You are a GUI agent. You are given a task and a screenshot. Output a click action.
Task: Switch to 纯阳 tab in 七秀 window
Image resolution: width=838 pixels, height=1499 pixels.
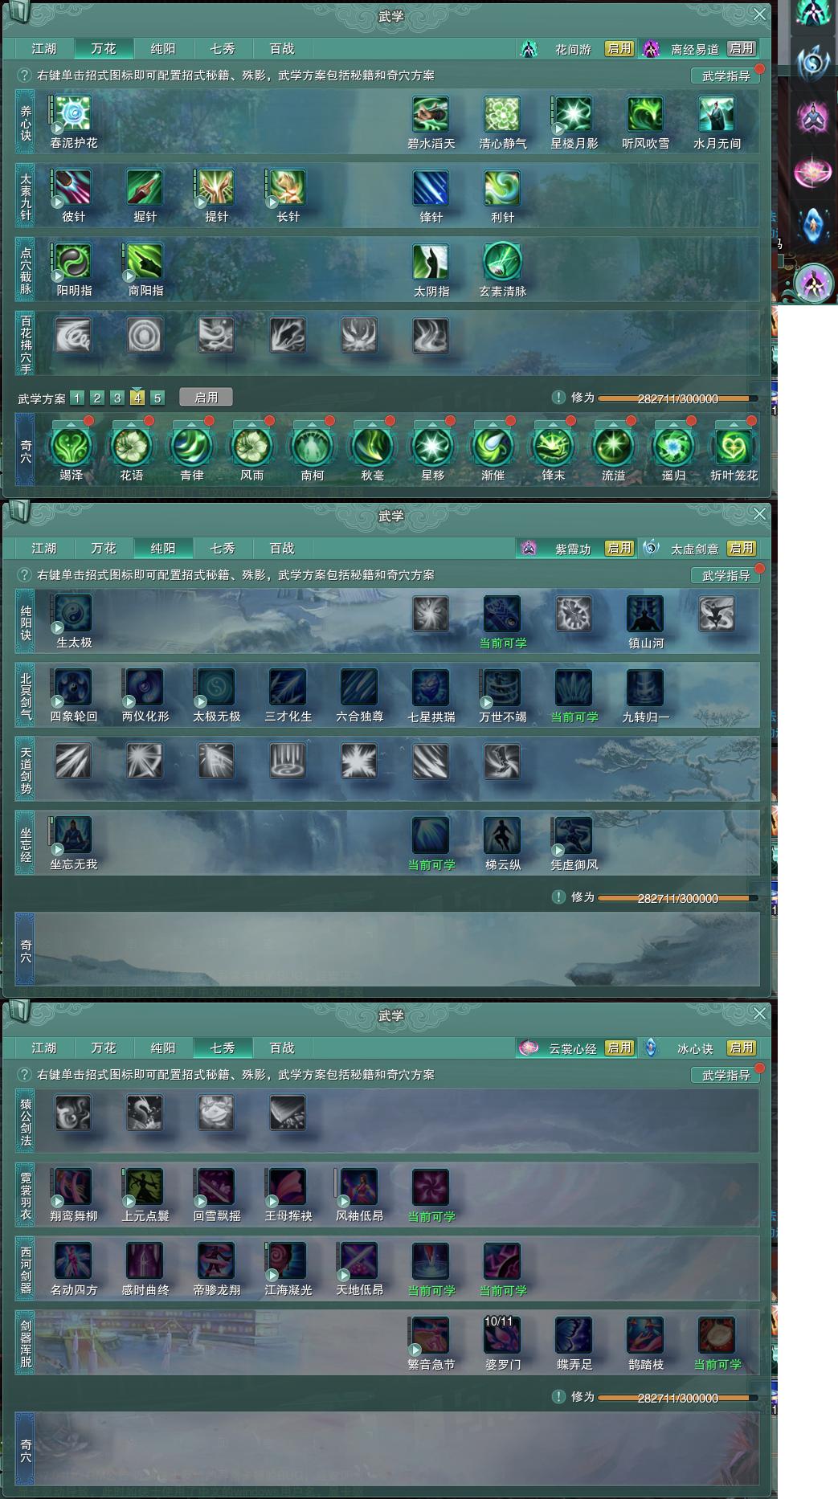click(163, 1048)
